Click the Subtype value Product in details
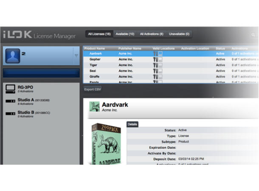 coord(183,141)
